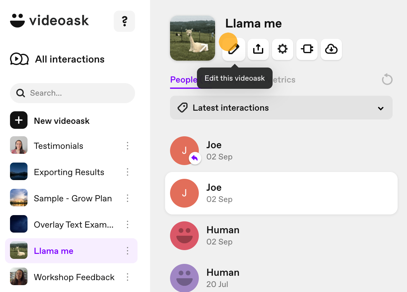Click the plus icon for new videoask

(19, 120)
